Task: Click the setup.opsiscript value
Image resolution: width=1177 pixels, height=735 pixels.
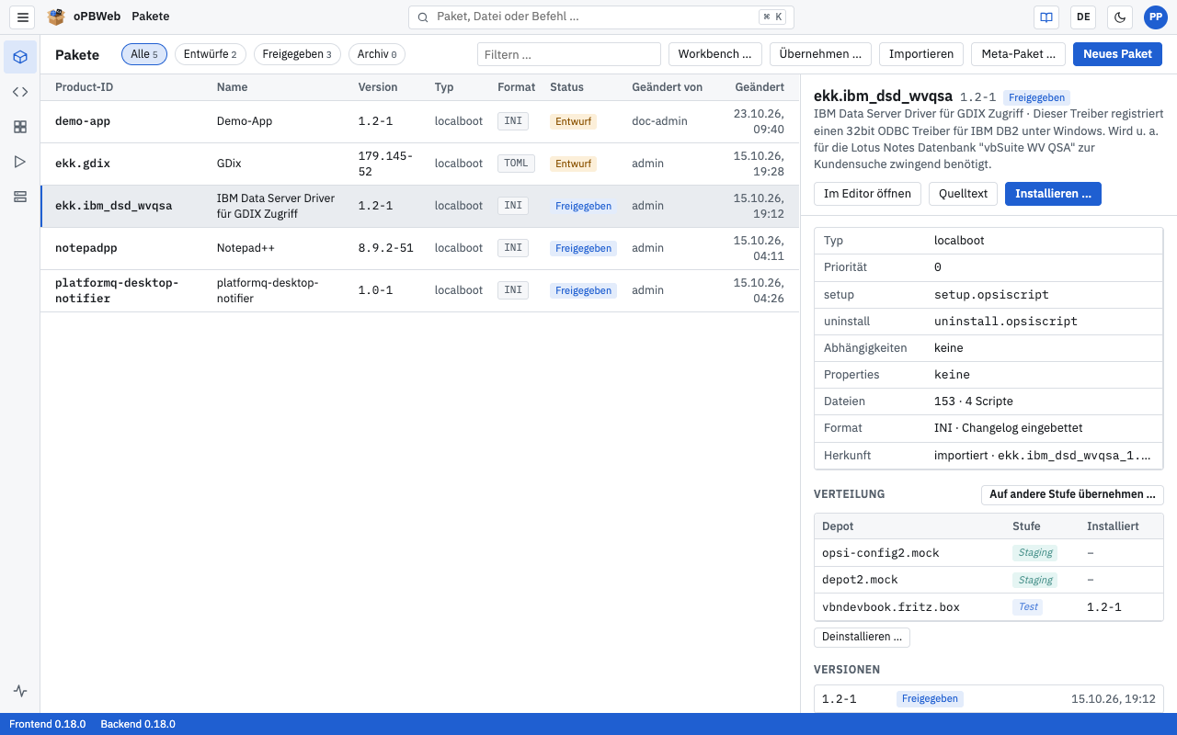Action: click(x=991, y=295)
